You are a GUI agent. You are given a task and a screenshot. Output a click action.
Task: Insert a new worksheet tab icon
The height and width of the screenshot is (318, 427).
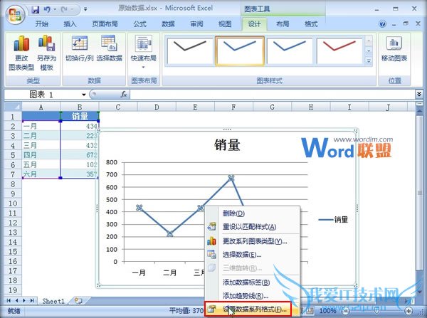click(x=78, y=301)
